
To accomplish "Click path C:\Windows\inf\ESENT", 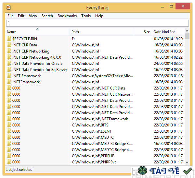I will point(92,131).
